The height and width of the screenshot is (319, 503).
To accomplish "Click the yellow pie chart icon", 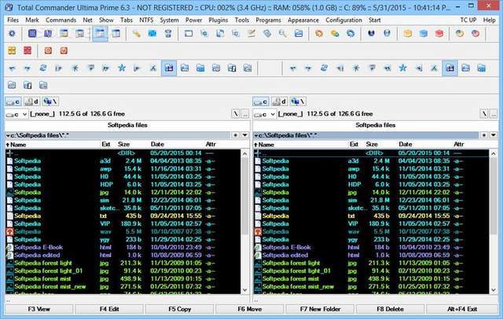I will [460, 33].
